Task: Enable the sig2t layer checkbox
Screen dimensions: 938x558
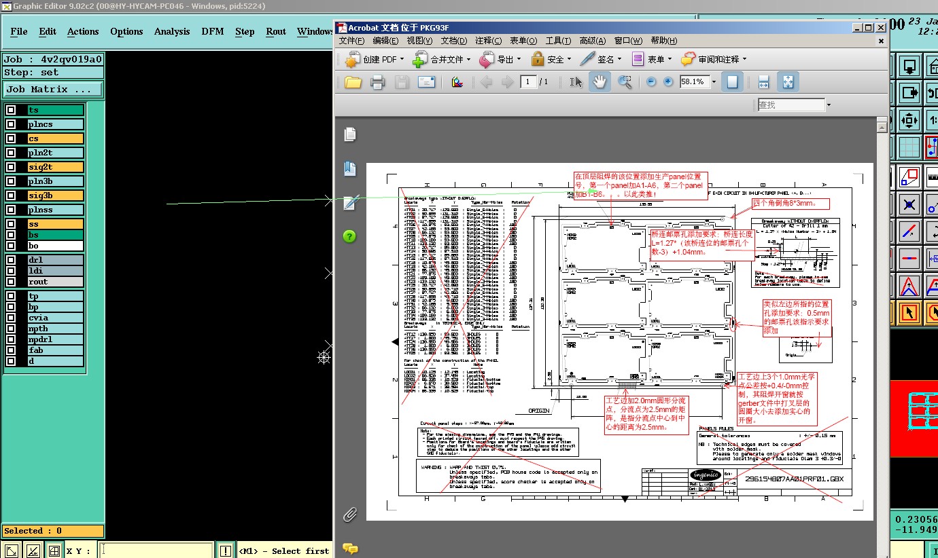Action: 11,167
